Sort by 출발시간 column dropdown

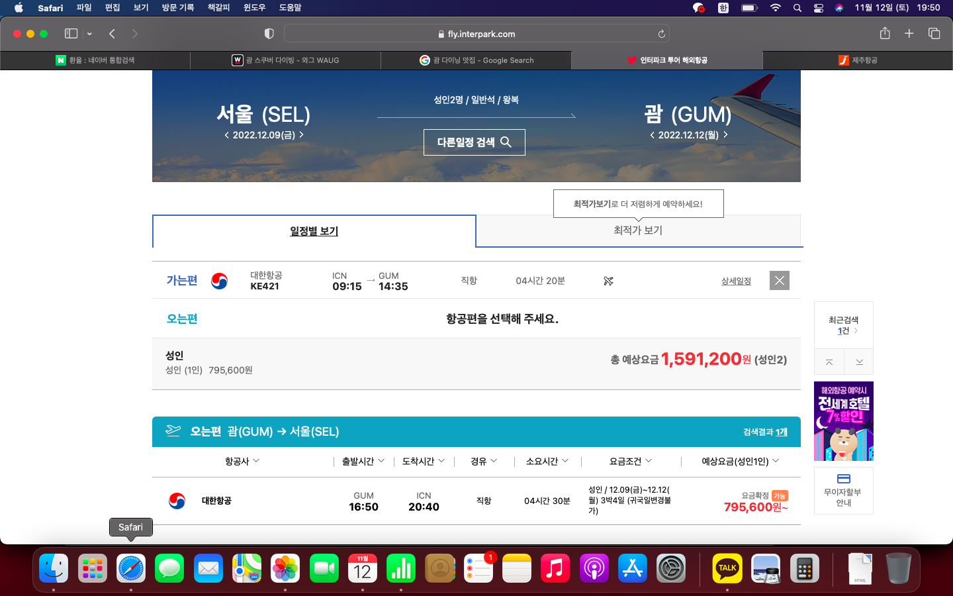pyautogui.click(x=363, y=461)
